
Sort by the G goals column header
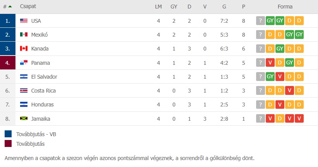click(x=224, y=7)
